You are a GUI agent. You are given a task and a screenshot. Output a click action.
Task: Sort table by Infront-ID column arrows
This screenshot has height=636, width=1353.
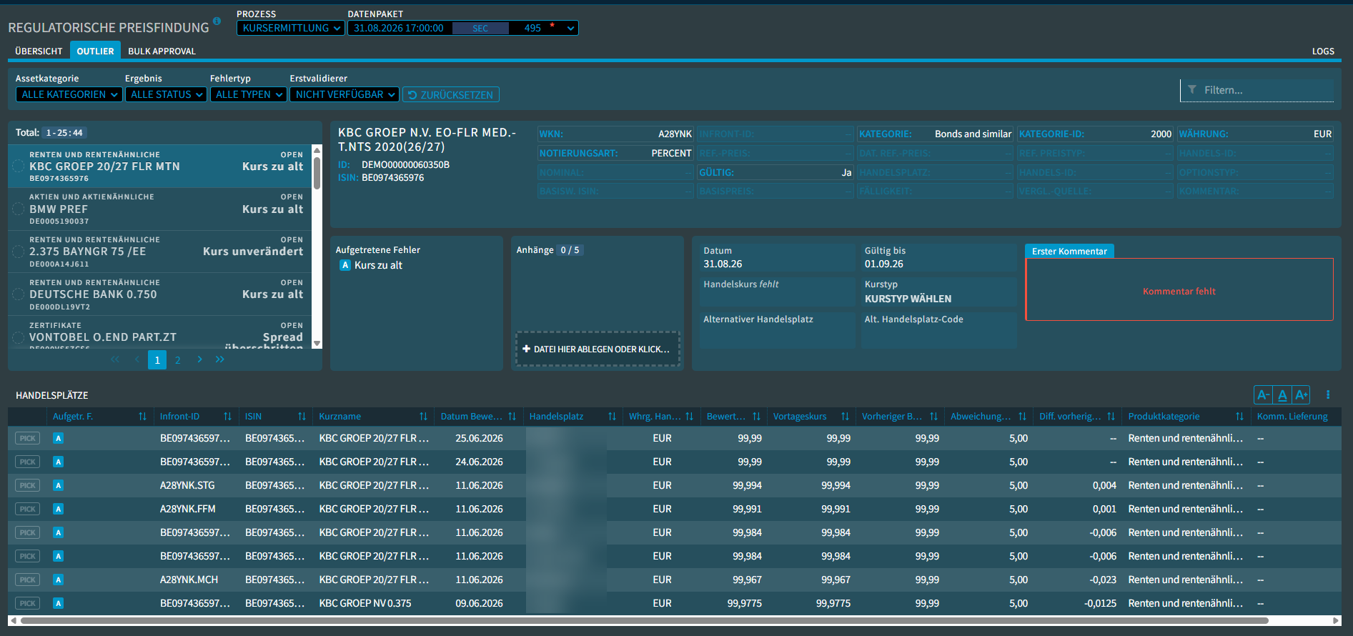(227, 416)
